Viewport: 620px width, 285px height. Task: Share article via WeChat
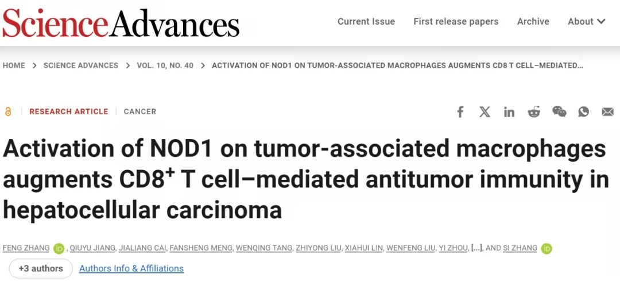pos(559,112)
